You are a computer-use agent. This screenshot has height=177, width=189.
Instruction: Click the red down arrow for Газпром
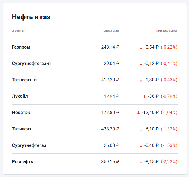(x=141, y=47)
